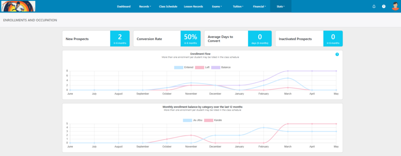Click the help question mark icon in navbar
This screenshot has height=156, width=401.
pos(384,6)
